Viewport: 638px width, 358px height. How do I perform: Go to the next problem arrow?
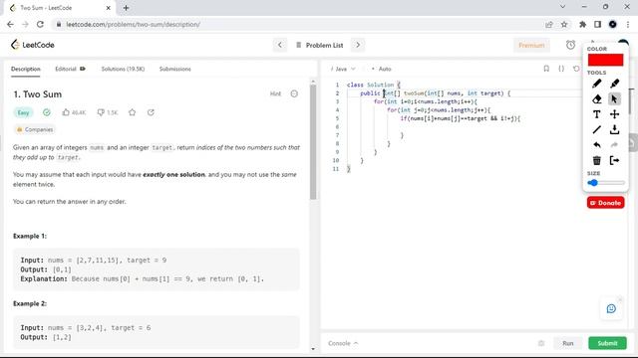358,45
